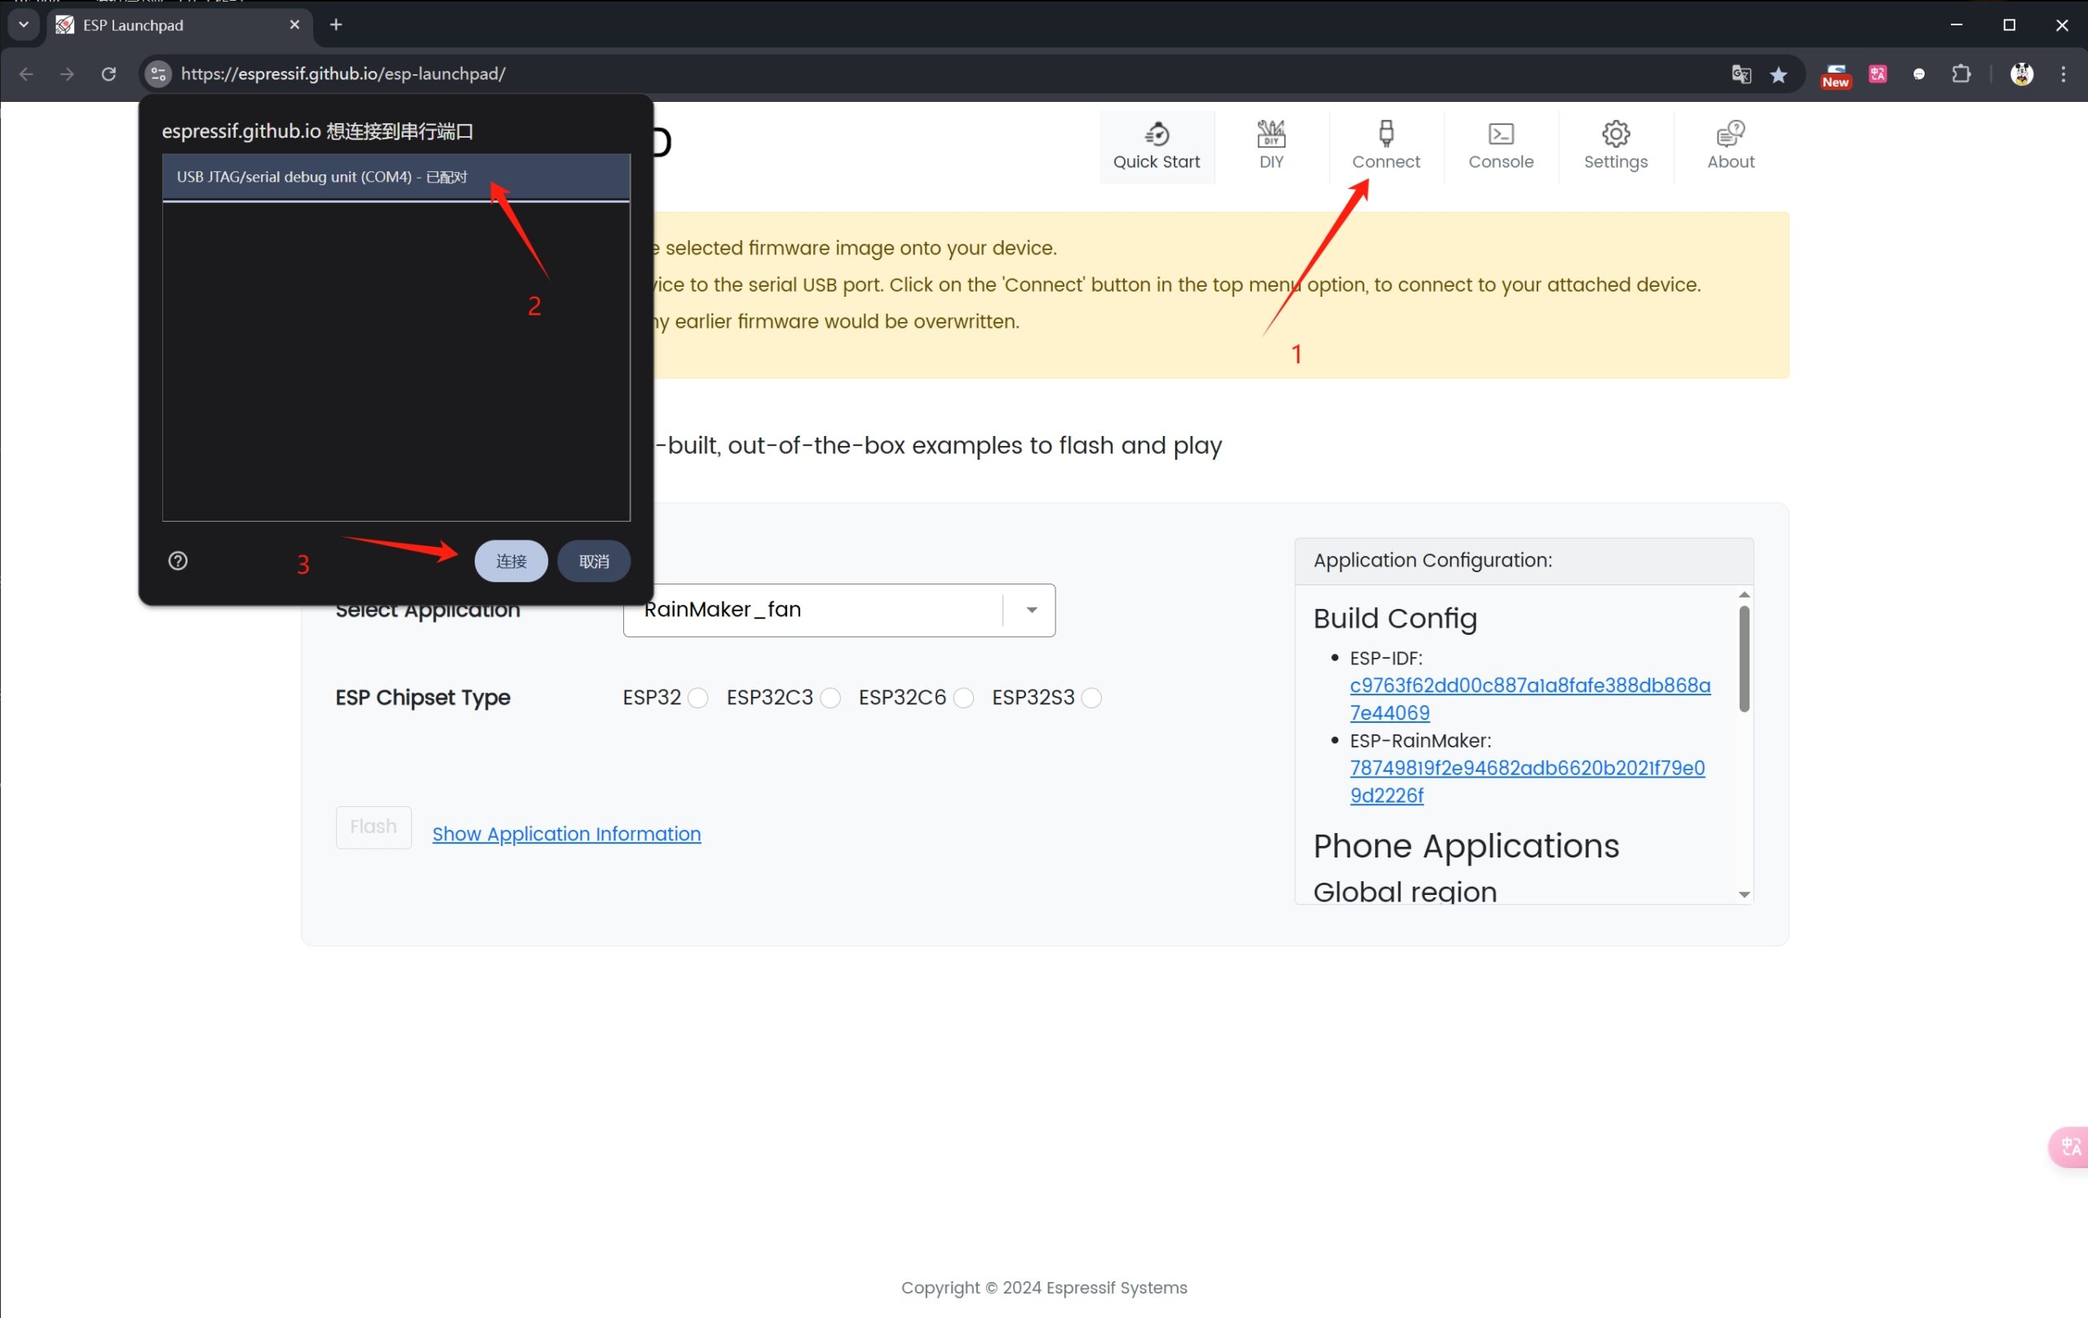Click the floating pink translate widget
2088x1318 pixels.
pyautogui.click(x=2069, y=1147)
